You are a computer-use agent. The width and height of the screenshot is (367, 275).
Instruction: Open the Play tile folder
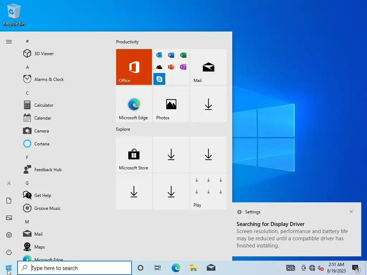pyautogui.click(x=208, y=191)
